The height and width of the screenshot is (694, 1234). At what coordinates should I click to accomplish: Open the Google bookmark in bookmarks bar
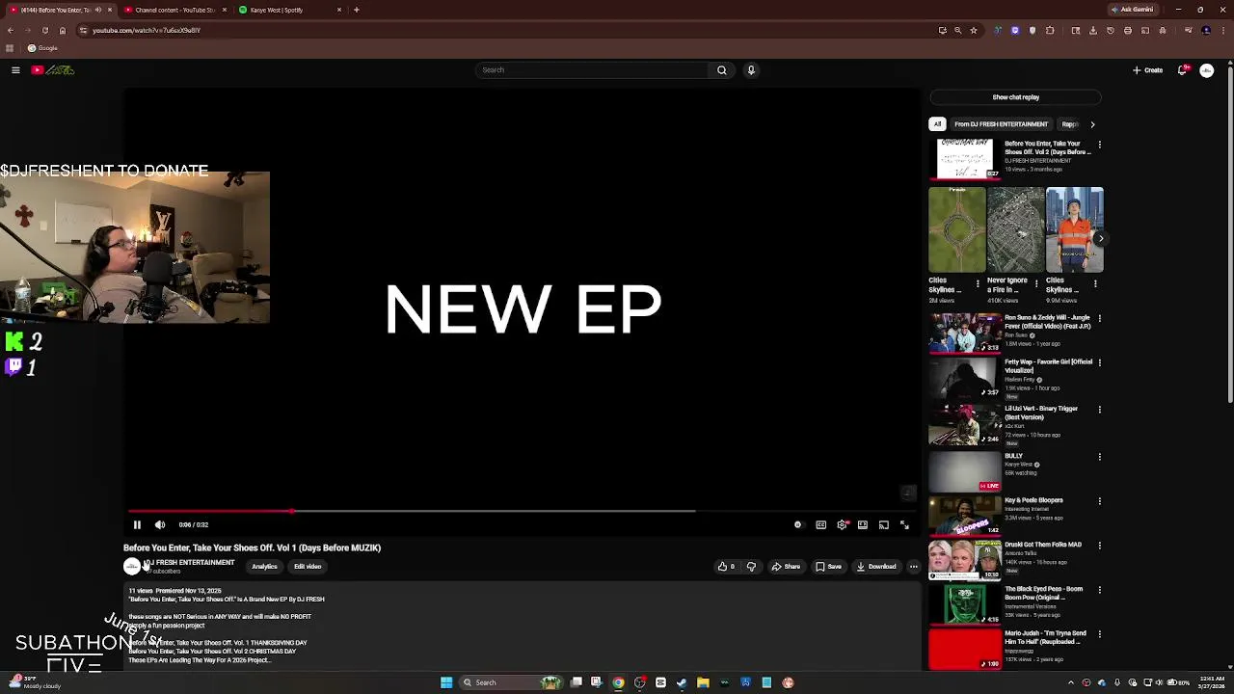[42, 48]
